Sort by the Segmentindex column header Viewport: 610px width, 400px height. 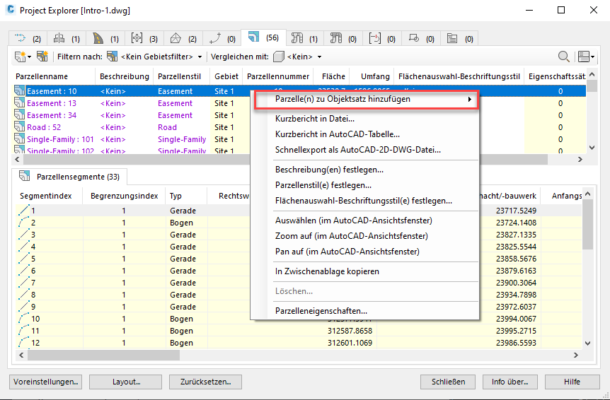click(x=47, y=196)
